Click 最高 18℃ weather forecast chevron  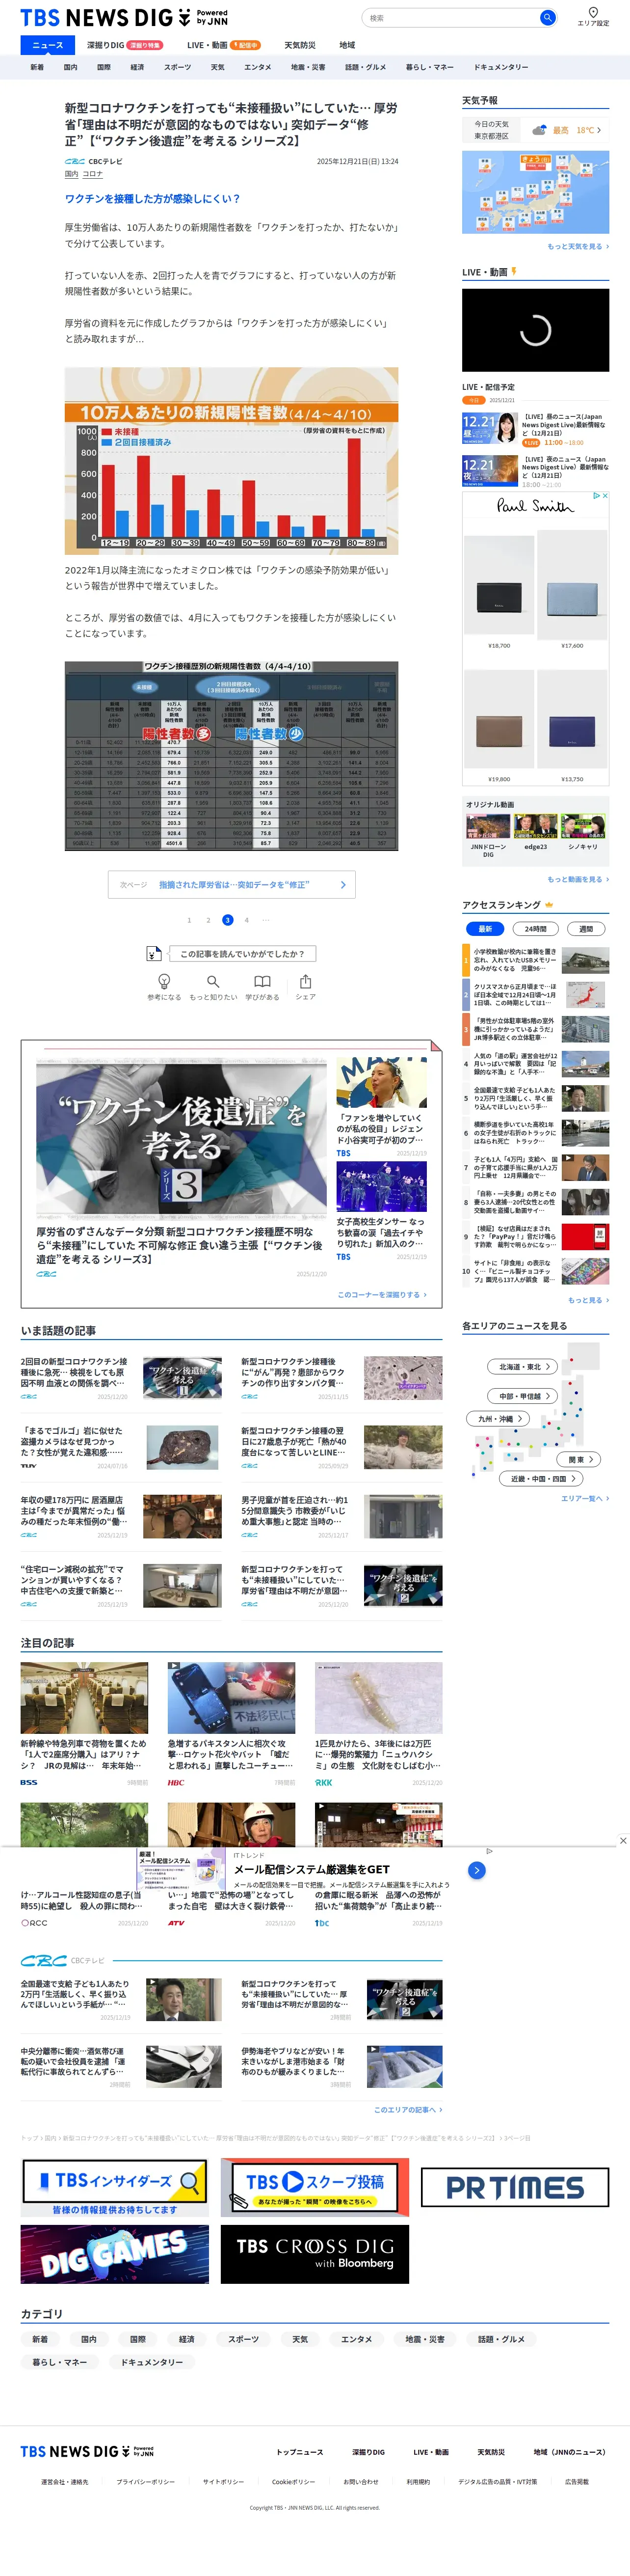click(599, 130)
